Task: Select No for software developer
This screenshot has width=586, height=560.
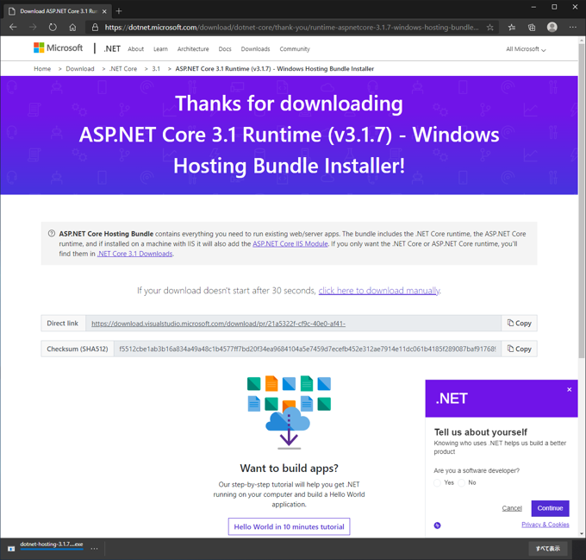Action: click(x=462, y=483)
